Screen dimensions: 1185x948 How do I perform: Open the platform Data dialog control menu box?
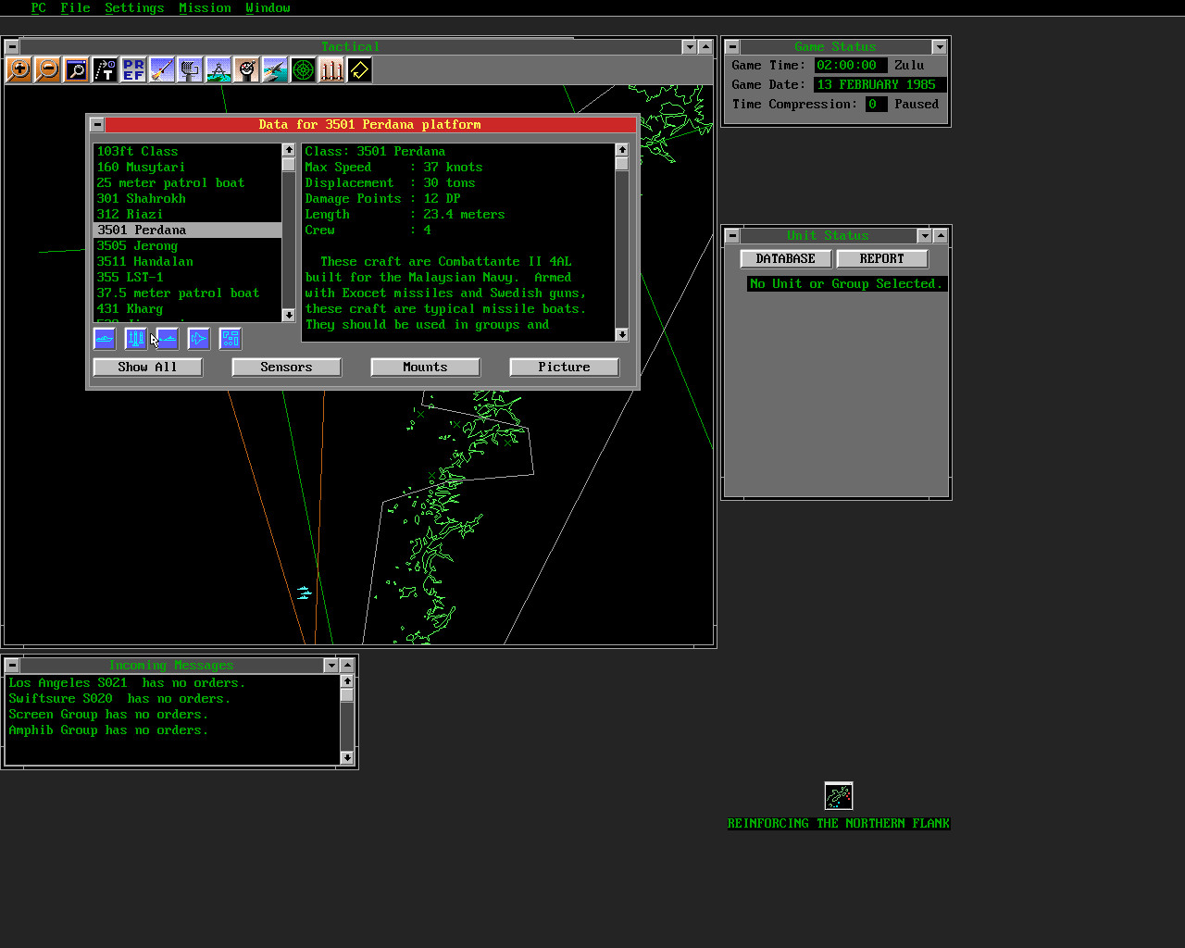click(97, 124)
